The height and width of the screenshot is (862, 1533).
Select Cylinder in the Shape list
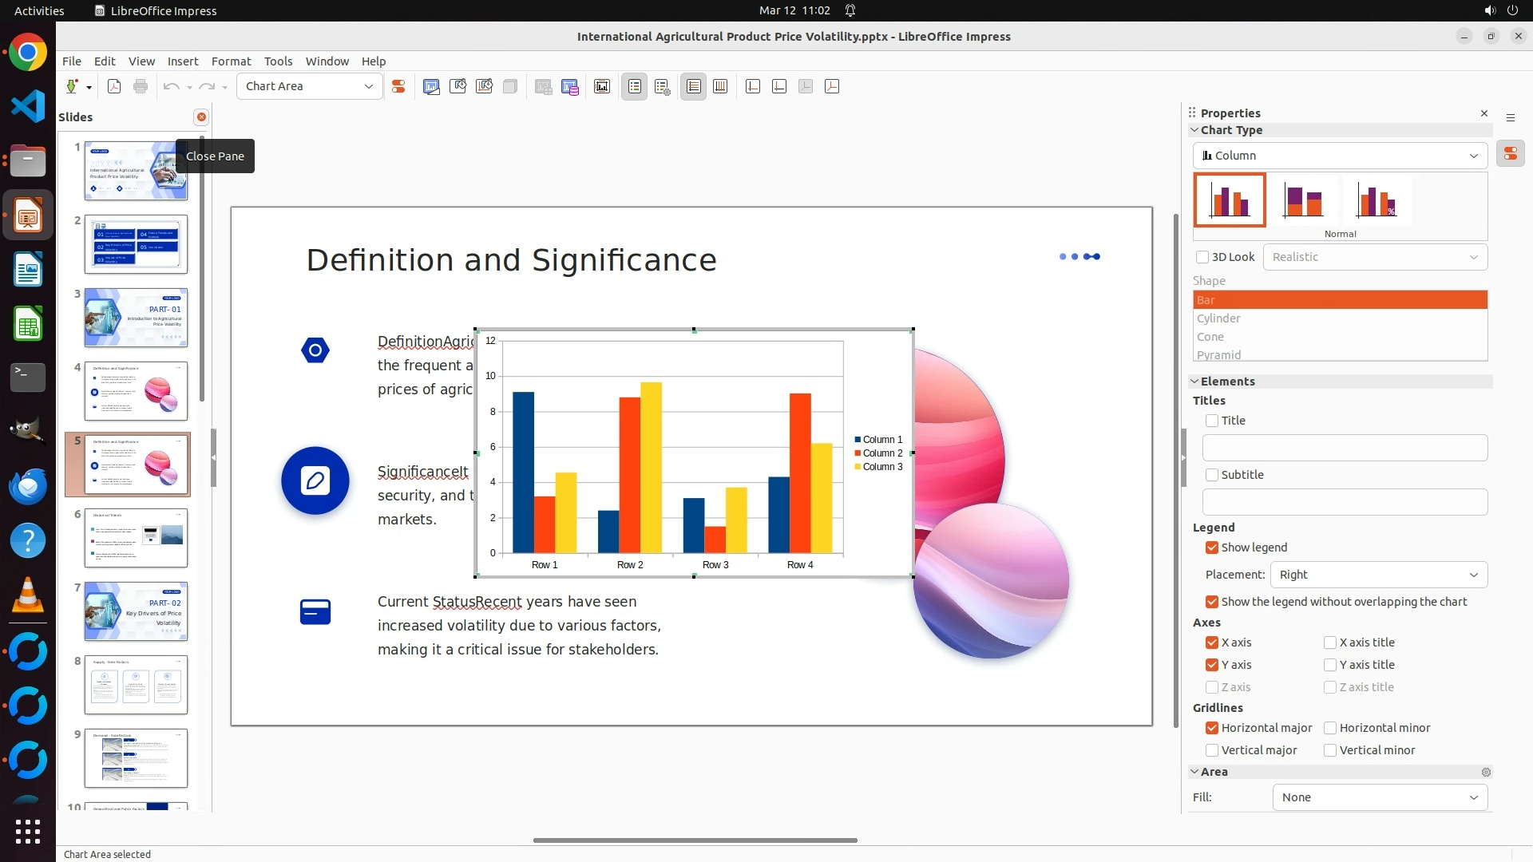(1218, 318)
